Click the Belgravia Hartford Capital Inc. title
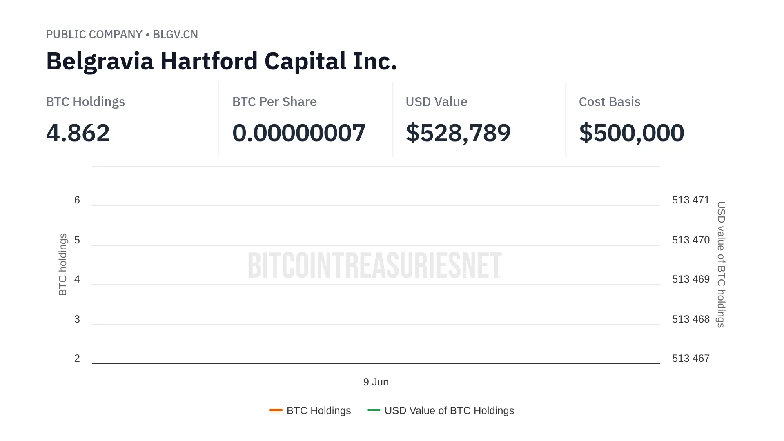 (x=221, y=61)
